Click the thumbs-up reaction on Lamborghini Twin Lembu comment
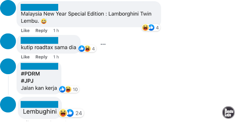The height and width of the screenshot is (125, 240). pyautogui.click(x=151, y=28)
